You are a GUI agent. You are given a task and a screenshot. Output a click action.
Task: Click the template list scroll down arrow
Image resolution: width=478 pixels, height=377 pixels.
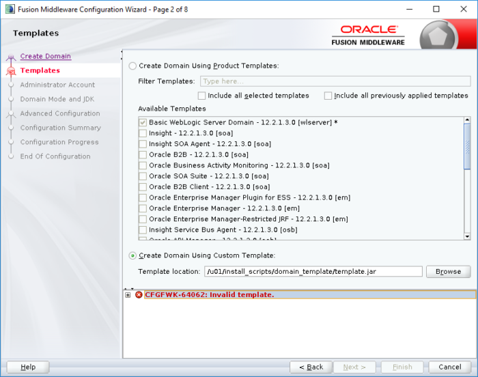pyautogui.click(x=467, y=236)
